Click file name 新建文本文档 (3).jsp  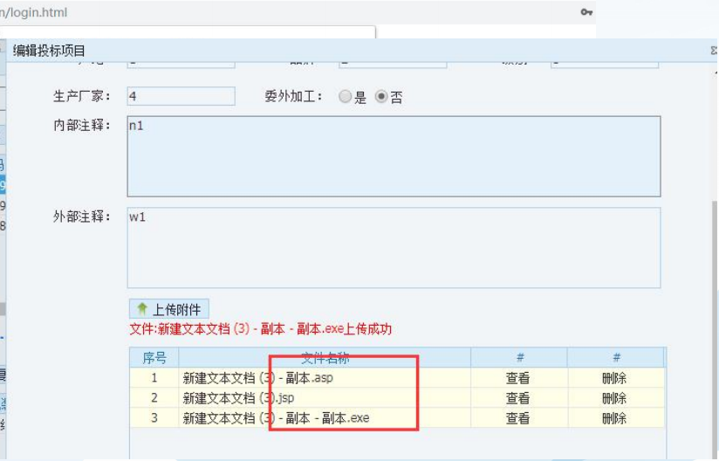click(238, 398)
